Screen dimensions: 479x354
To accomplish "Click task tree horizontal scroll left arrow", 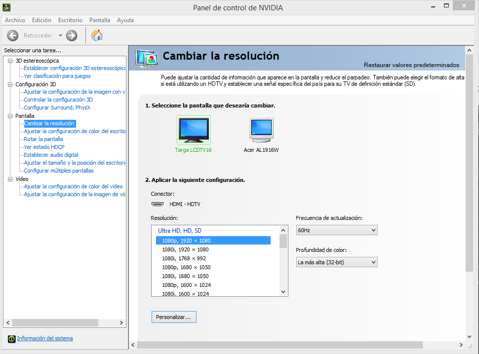I will click(8, 322).
